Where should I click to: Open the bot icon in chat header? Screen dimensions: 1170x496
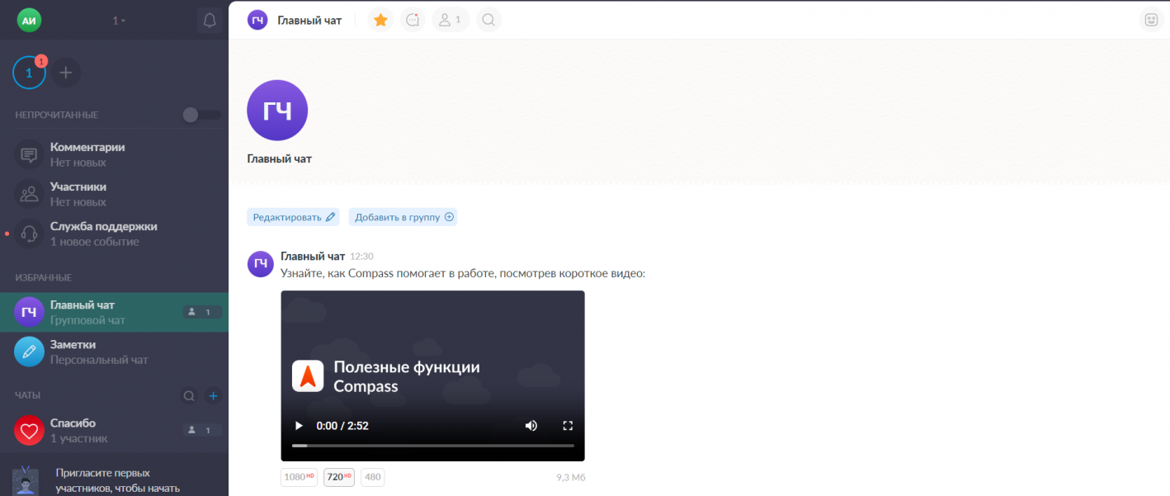[x=413, y=20]
